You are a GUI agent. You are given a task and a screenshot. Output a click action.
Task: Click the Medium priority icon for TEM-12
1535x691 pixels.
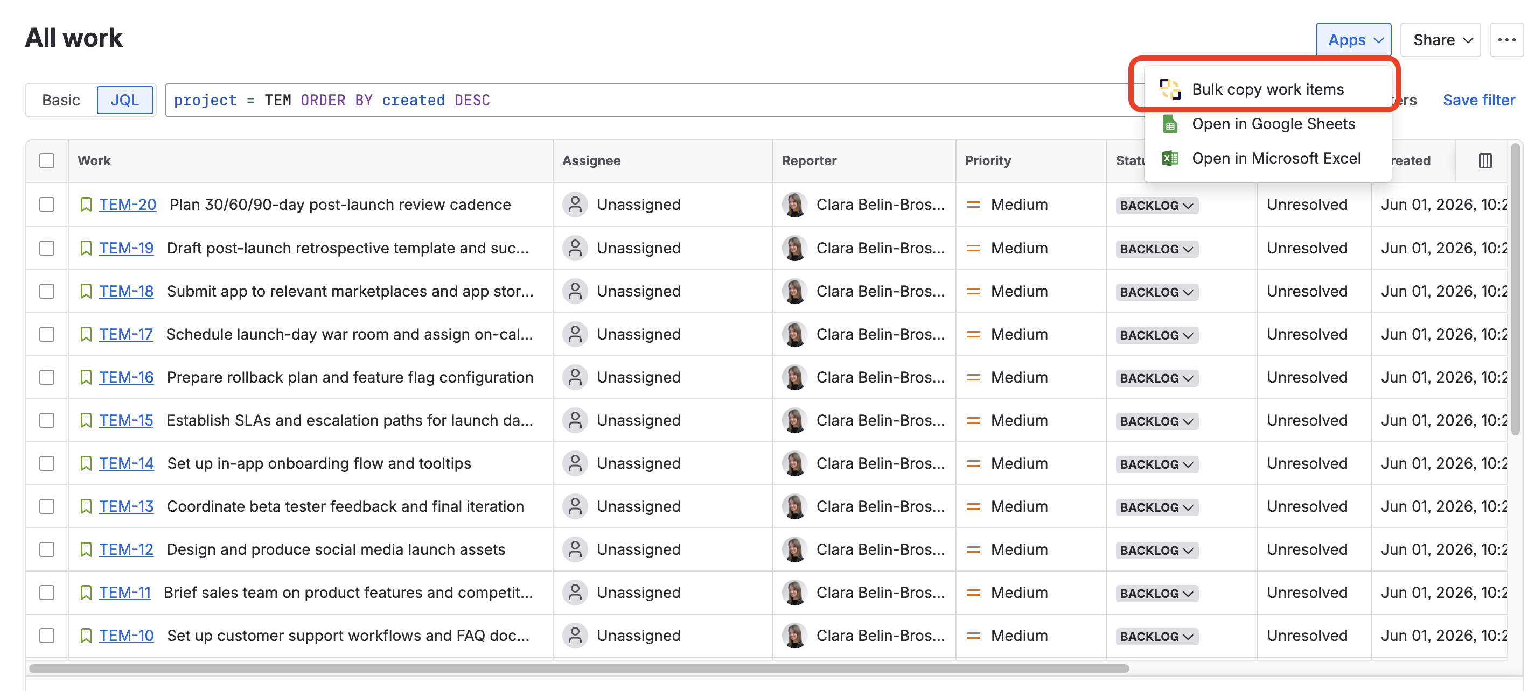[x=973, y=549]
